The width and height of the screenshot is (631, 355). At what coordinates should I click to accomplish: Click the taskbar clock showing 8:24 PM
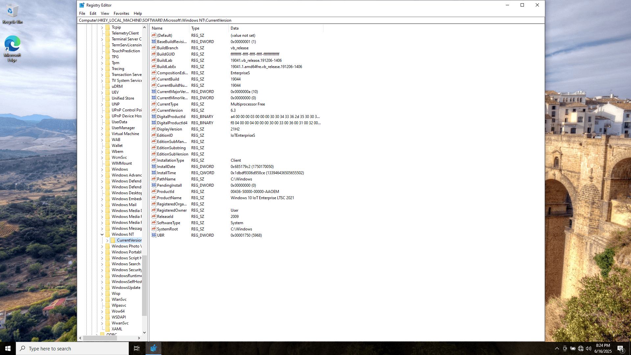click(x=603, y=348)
